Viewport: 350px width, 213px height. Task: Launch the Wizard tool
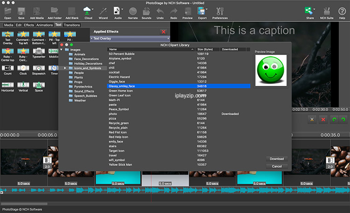pyautogui.click(x=103, y=13)
